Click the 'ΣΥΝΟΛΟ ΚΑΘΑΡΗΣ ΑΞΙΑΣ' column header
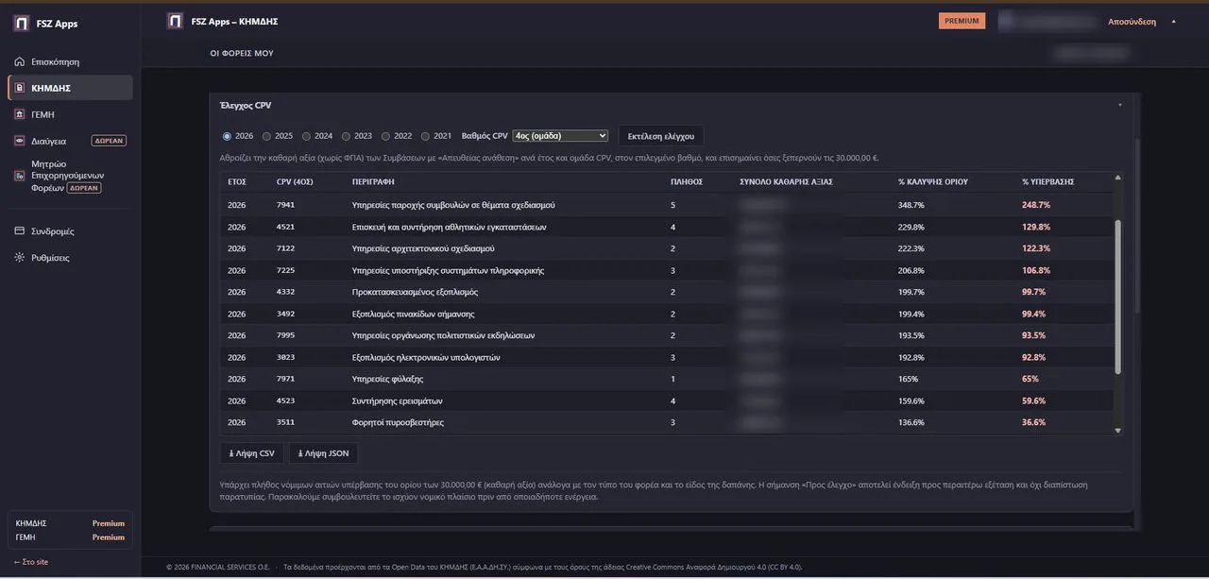Image resolution: width=1209 pixels, height=579 pixels. 786,181
